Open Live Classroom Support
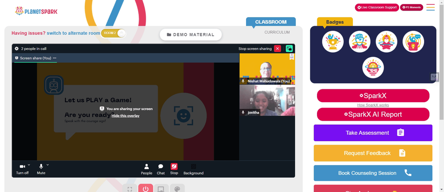Image resolution: width=444 pixels, height=192 pixels. (377, 8)
